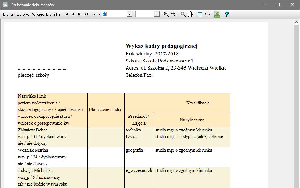Click the address line 'ul. Szkolna 2'
This screenshot has width=300, height=188.
click(x=176, y=68)
